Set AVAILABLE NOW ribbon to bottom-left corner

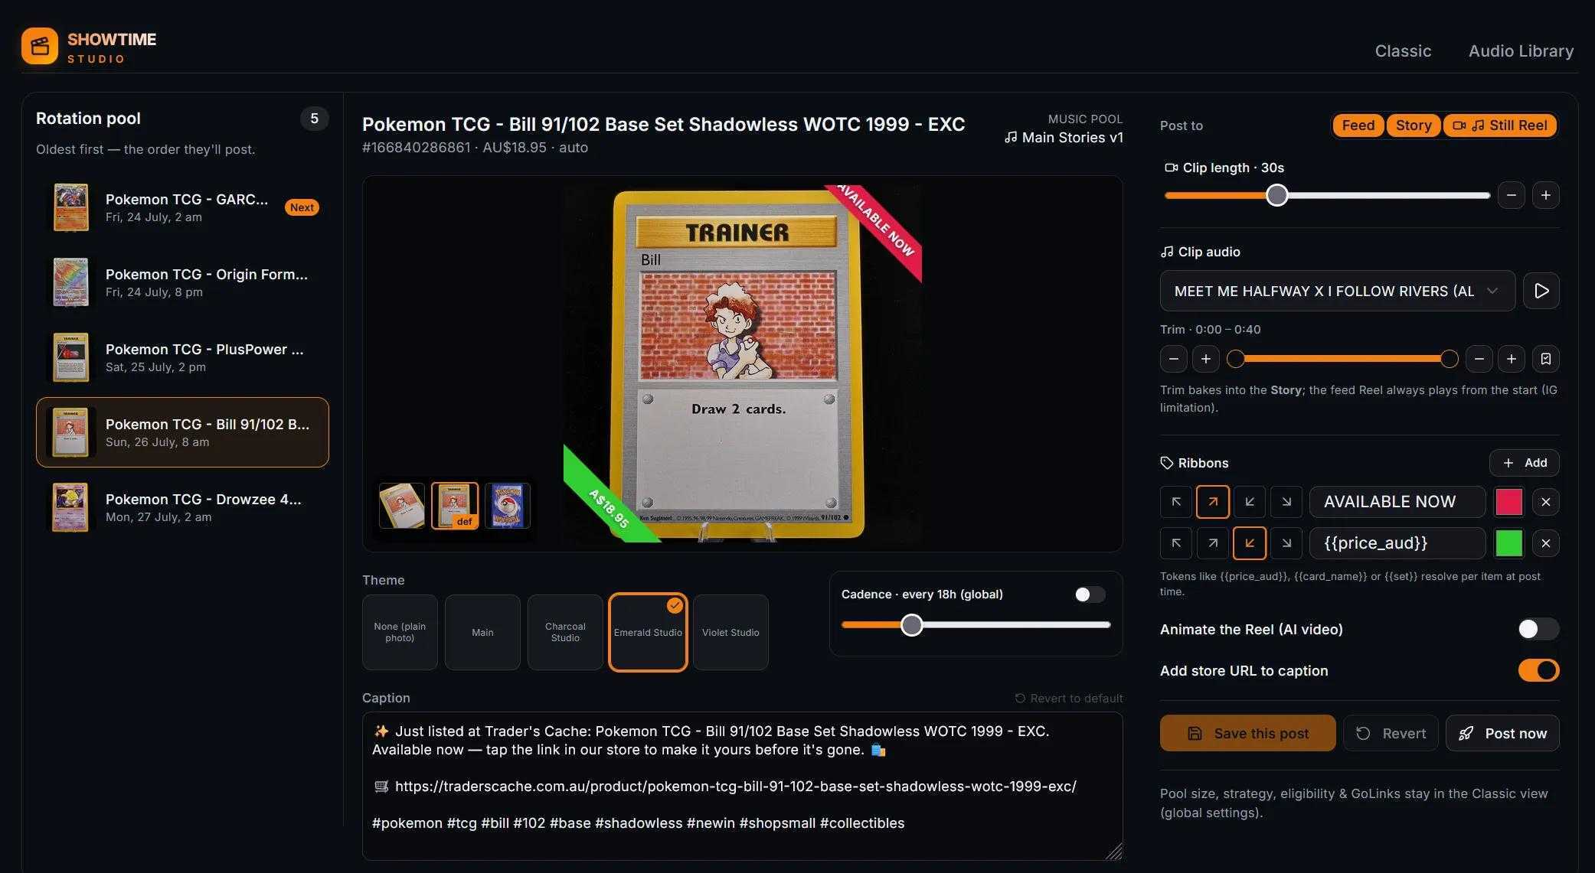[x=1250, y=502]
